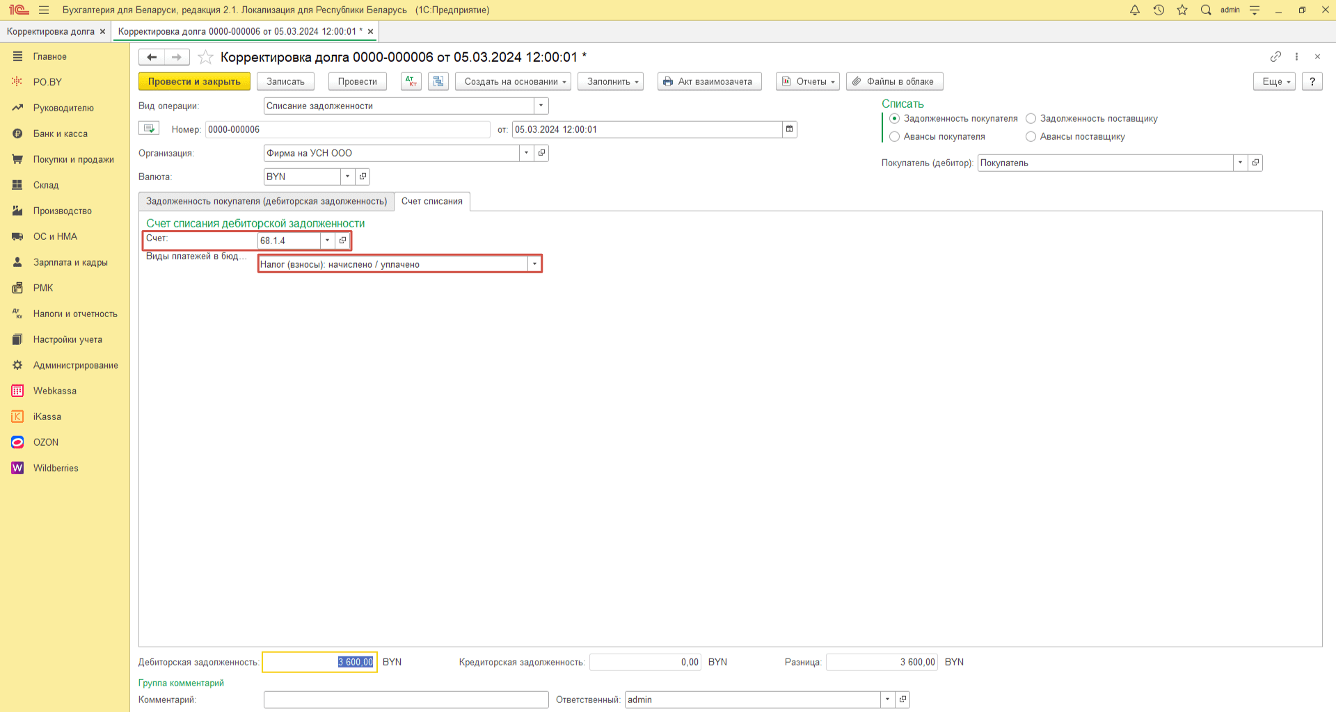Click Записать button
The image size is (1336, 712).
(x=285, y=81)
